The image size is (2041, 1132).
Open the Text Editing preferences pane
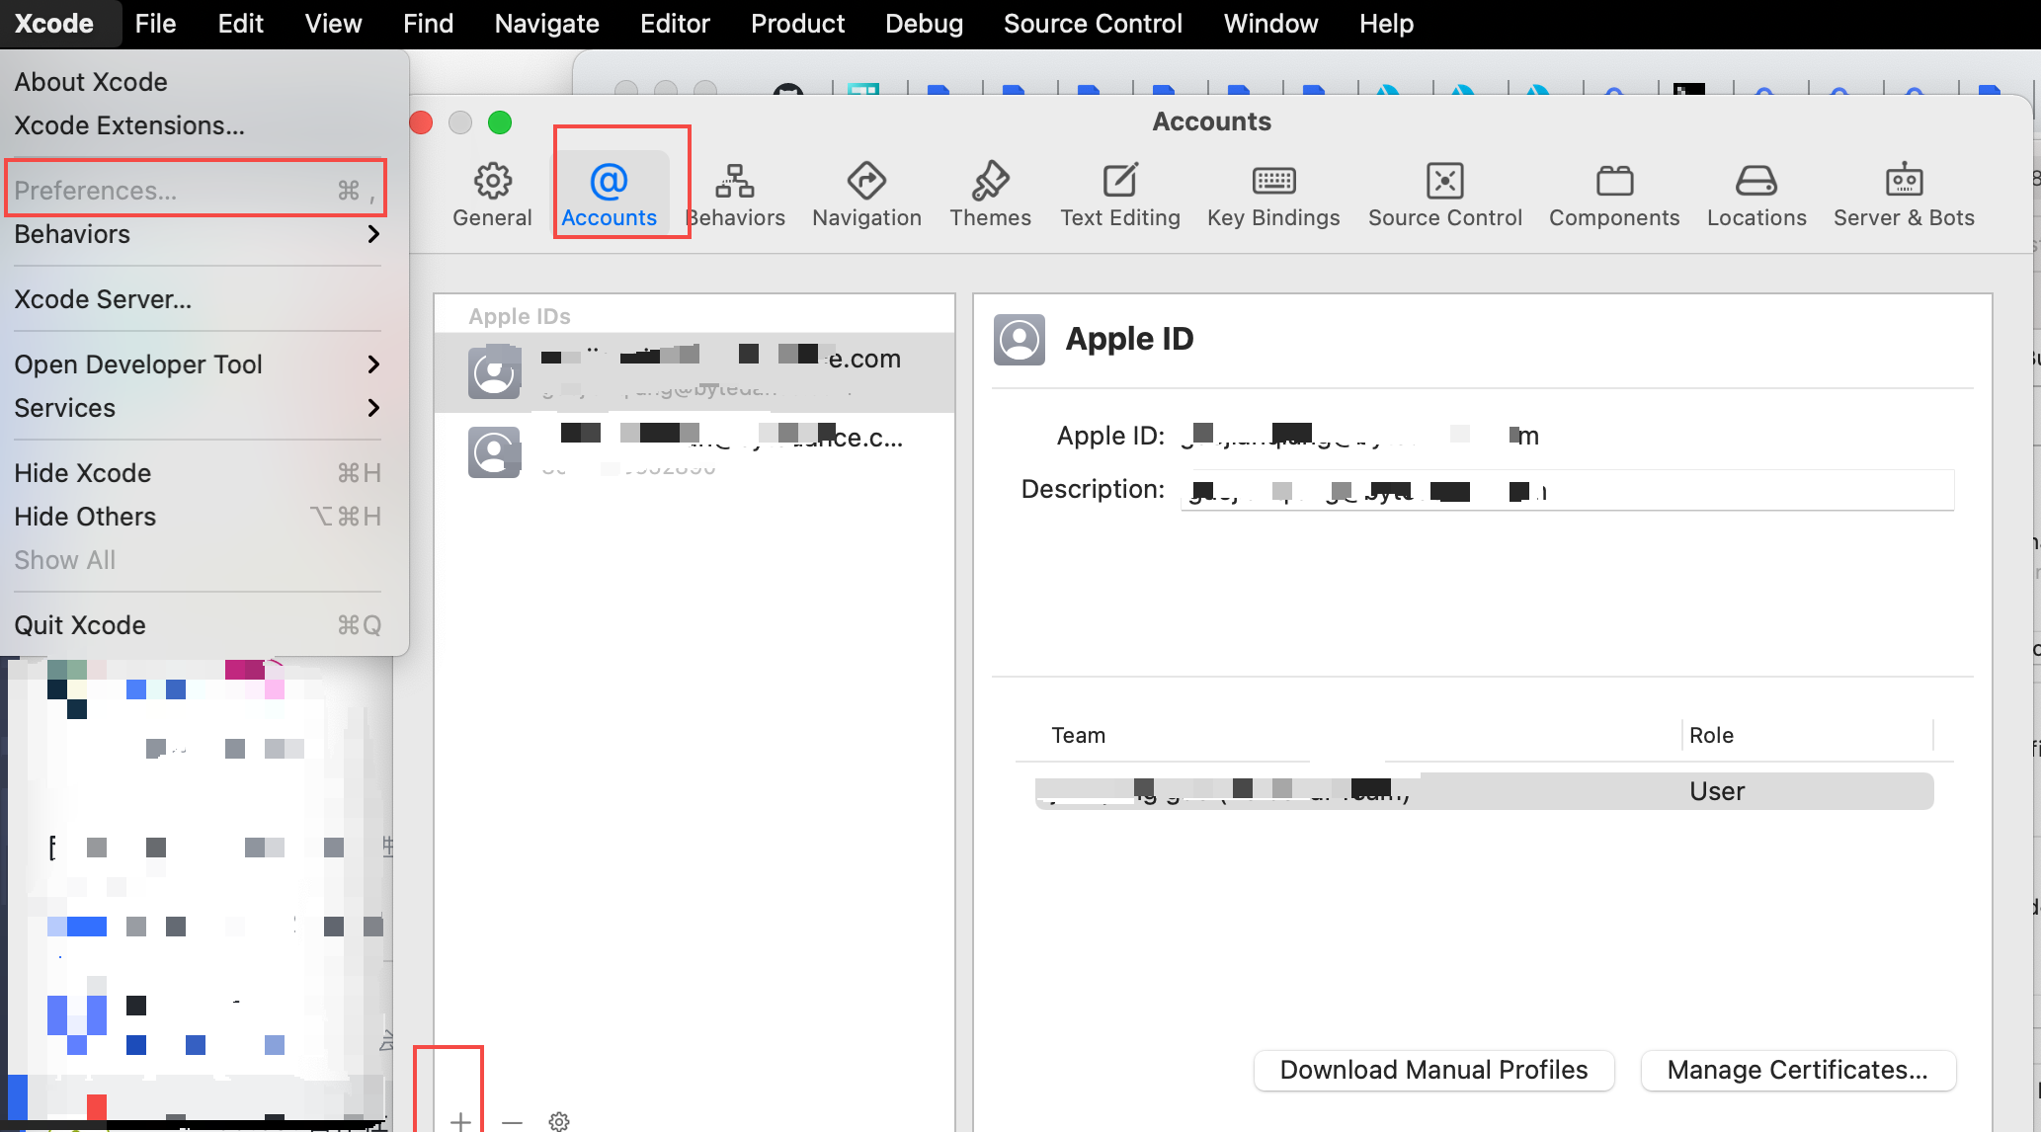1120,196
